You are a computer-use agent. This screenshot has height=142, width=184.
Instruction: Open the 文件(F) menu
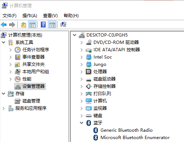[10, 16]
